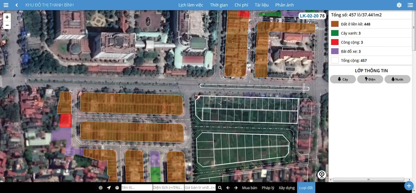Image resolution: width=416 pixels, height=193 pixels.
Task: Click the brown Đất ở liền kề swatch
Action: (335, 24)
